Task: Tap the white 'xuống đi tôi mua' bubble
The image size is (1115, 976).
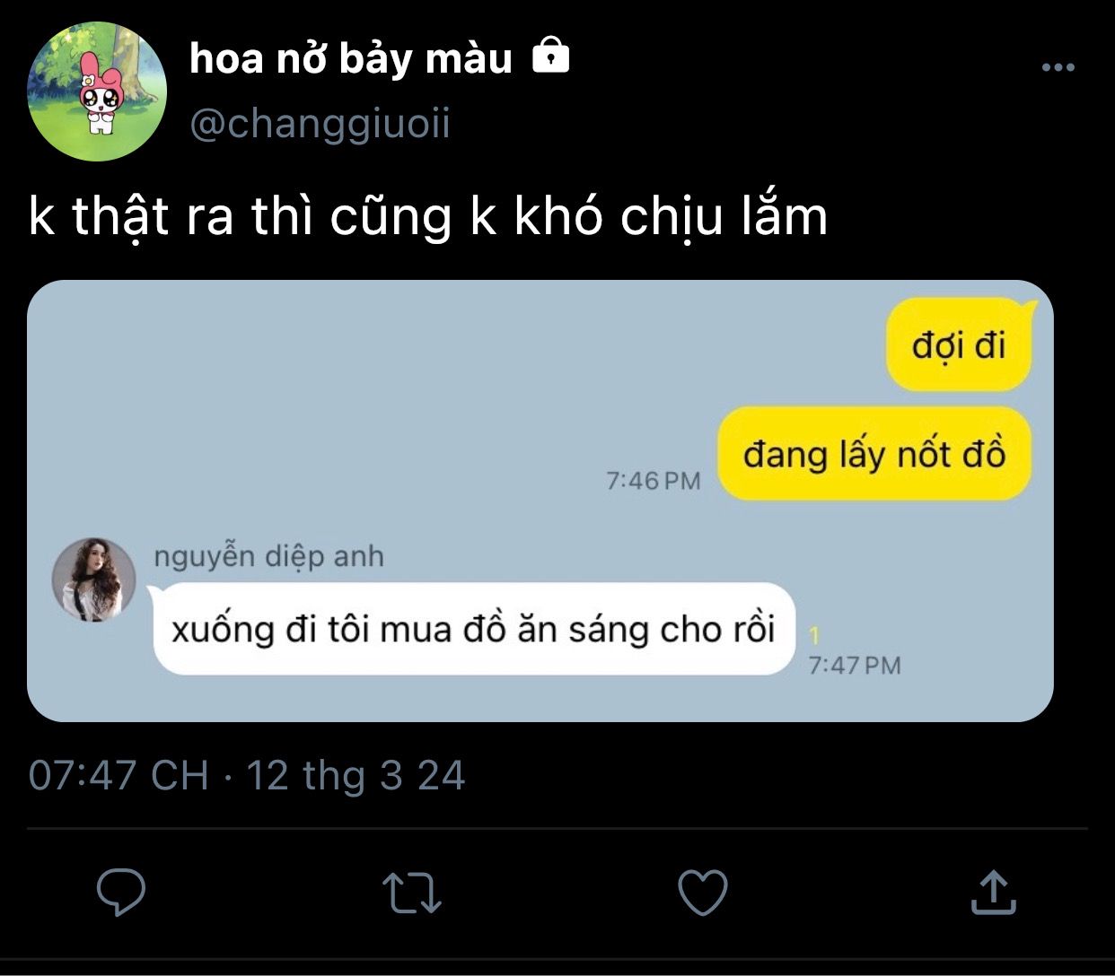Action: pos(474,629)
